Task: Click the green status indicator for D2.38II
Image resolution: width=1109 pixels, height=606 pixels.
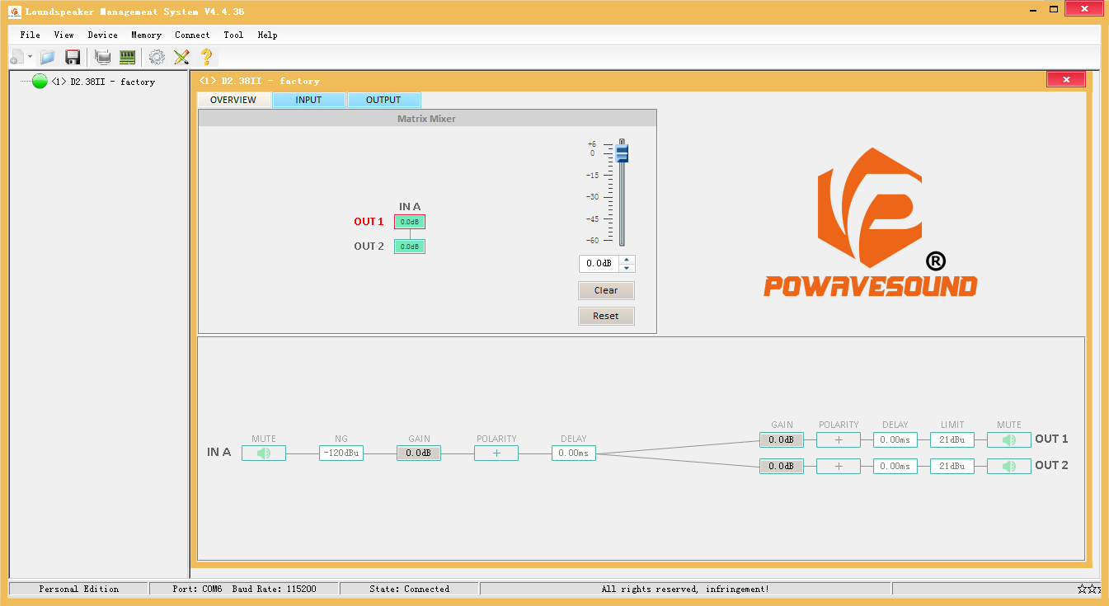Action: click(x=40, y=82)
